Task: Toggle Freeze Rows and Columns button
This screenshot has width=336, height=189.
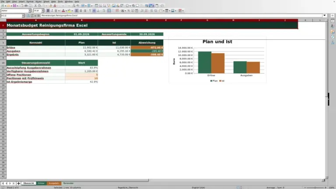Action: [x=150, y=6]
